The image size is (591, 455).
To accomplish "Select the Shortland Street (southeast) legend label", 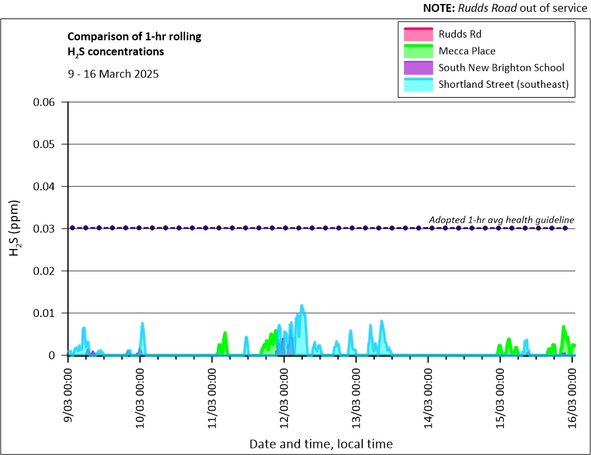I will (x=503, y=85).
